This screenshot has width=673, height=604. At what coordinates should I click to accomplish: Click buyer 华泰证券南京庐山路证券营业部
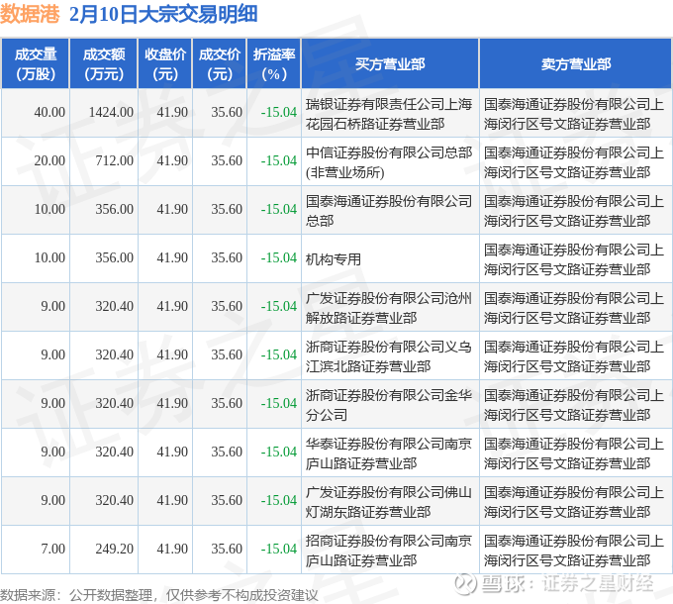point(389,453)
